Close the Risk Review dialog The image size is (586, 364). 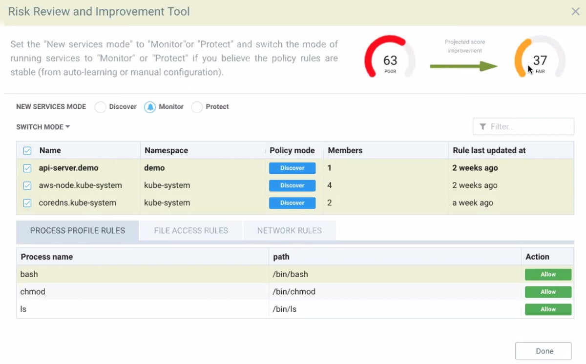click(x=575, y=11)
